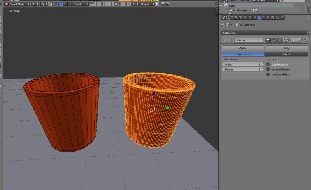Click Apply on the Subsurf modifier
The width and height of the screenshot is (311, 190).
click(243, 48)
